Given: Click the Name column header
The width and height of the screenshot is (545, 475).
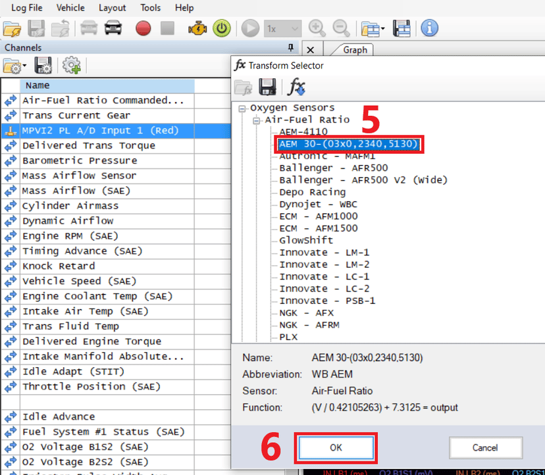Looking at the screenshot, I should pyautogui.click(x=107, y=86).
